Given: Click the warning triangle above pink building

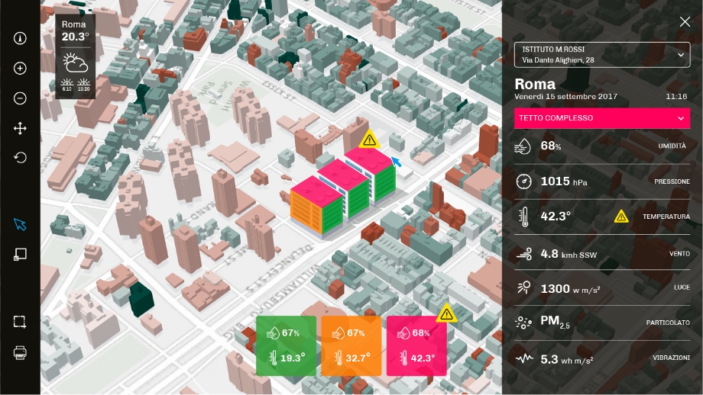Looking at the screenshot, I should [369, 140].
